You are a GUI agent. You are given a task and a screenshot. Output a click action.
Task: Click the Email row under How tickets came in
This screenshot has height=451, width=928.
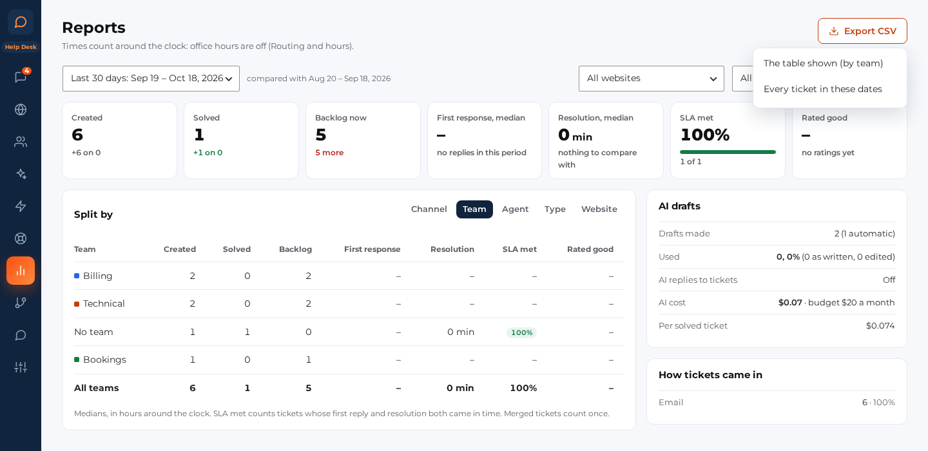pos(777,403)
